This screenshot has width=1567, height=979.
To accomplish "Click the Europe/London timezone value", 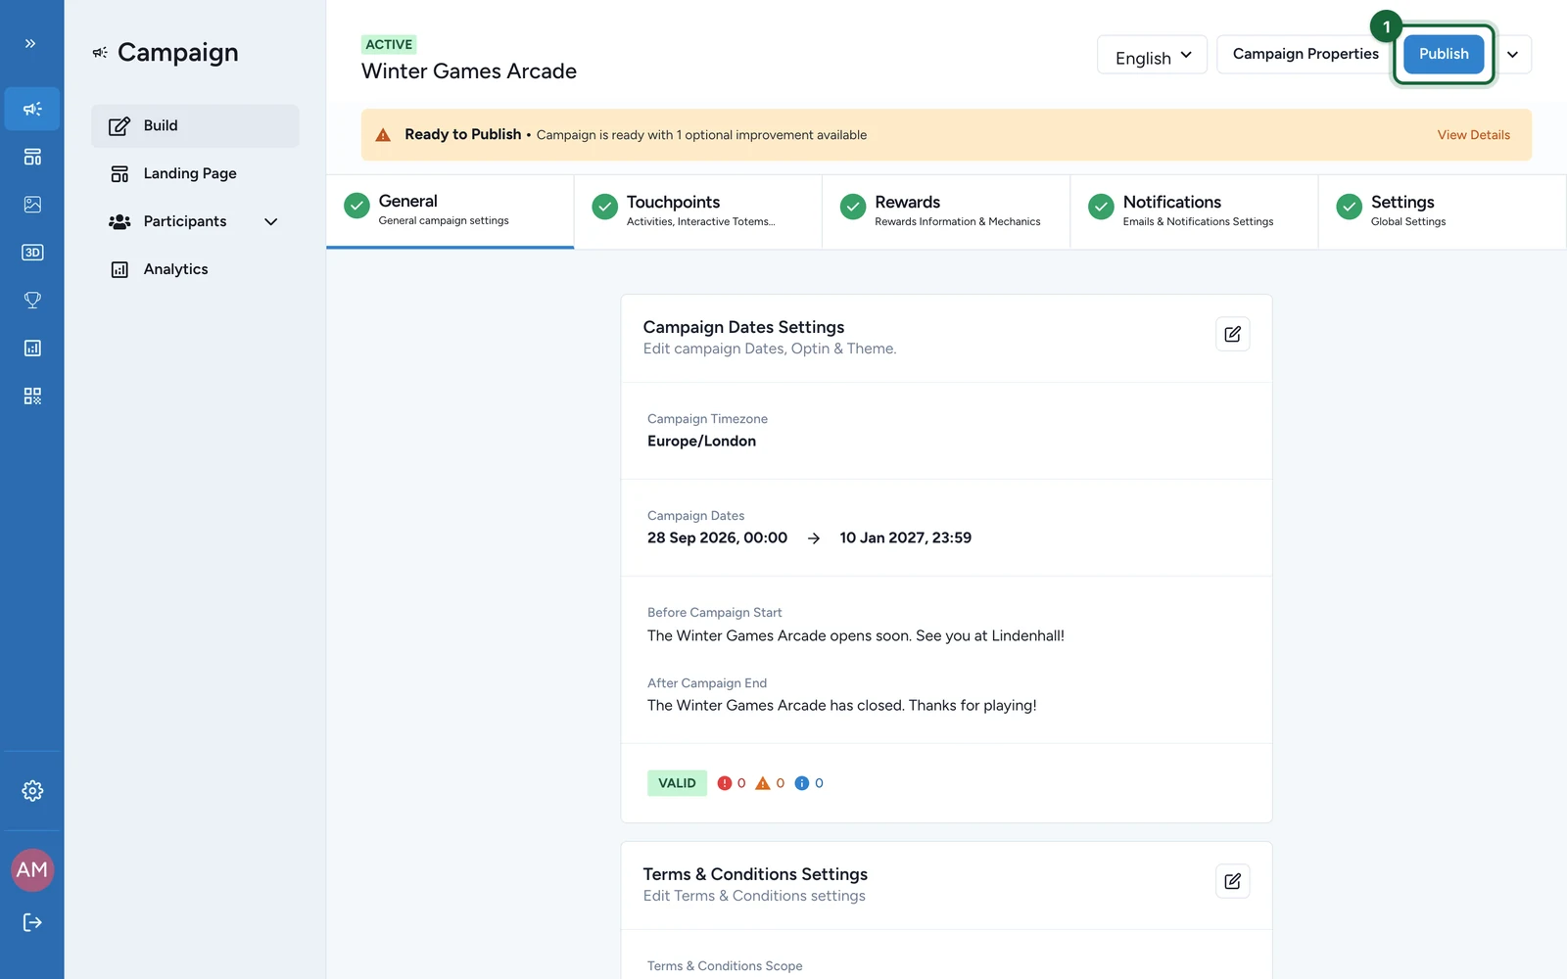I will pyautogui.click(x=701, y=442).
